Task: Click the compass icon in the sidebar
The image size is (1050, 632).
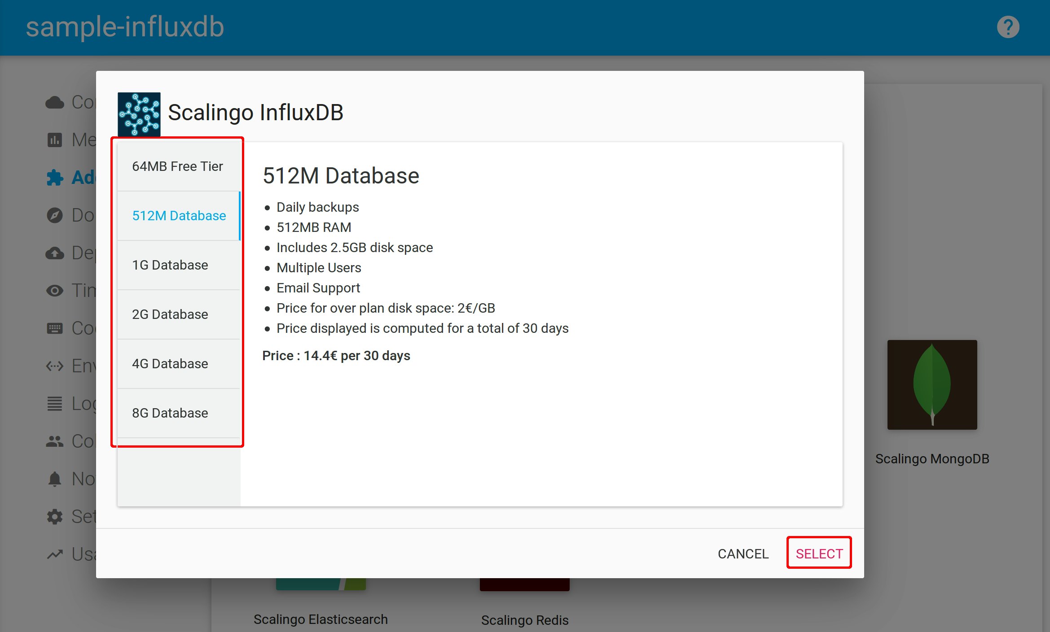Action: point(55,215)
